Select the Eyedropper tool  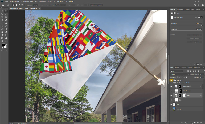pyautogui.click(x=2, y=20)
